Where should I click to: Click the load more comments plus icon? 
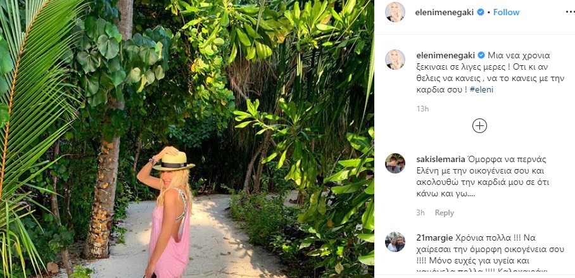[x=480, y=125]
